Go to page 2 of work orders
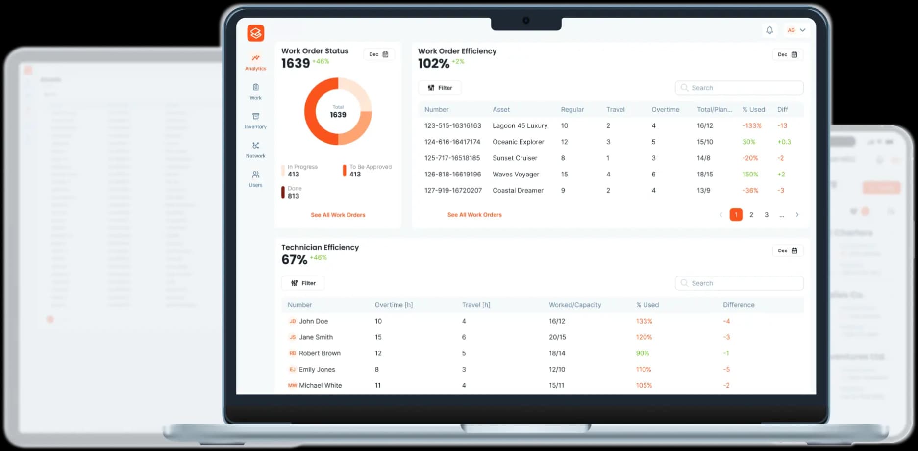 point(751,215)
